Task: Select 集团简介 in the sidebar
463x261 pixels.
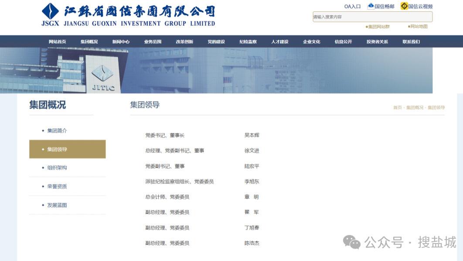Action: point(57,130)
